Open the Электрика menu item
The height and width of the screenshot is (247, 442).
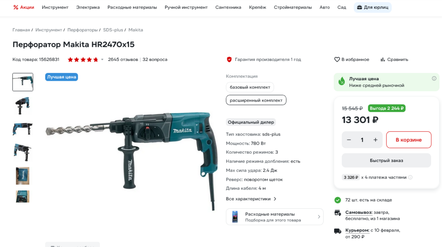(88, 7)
